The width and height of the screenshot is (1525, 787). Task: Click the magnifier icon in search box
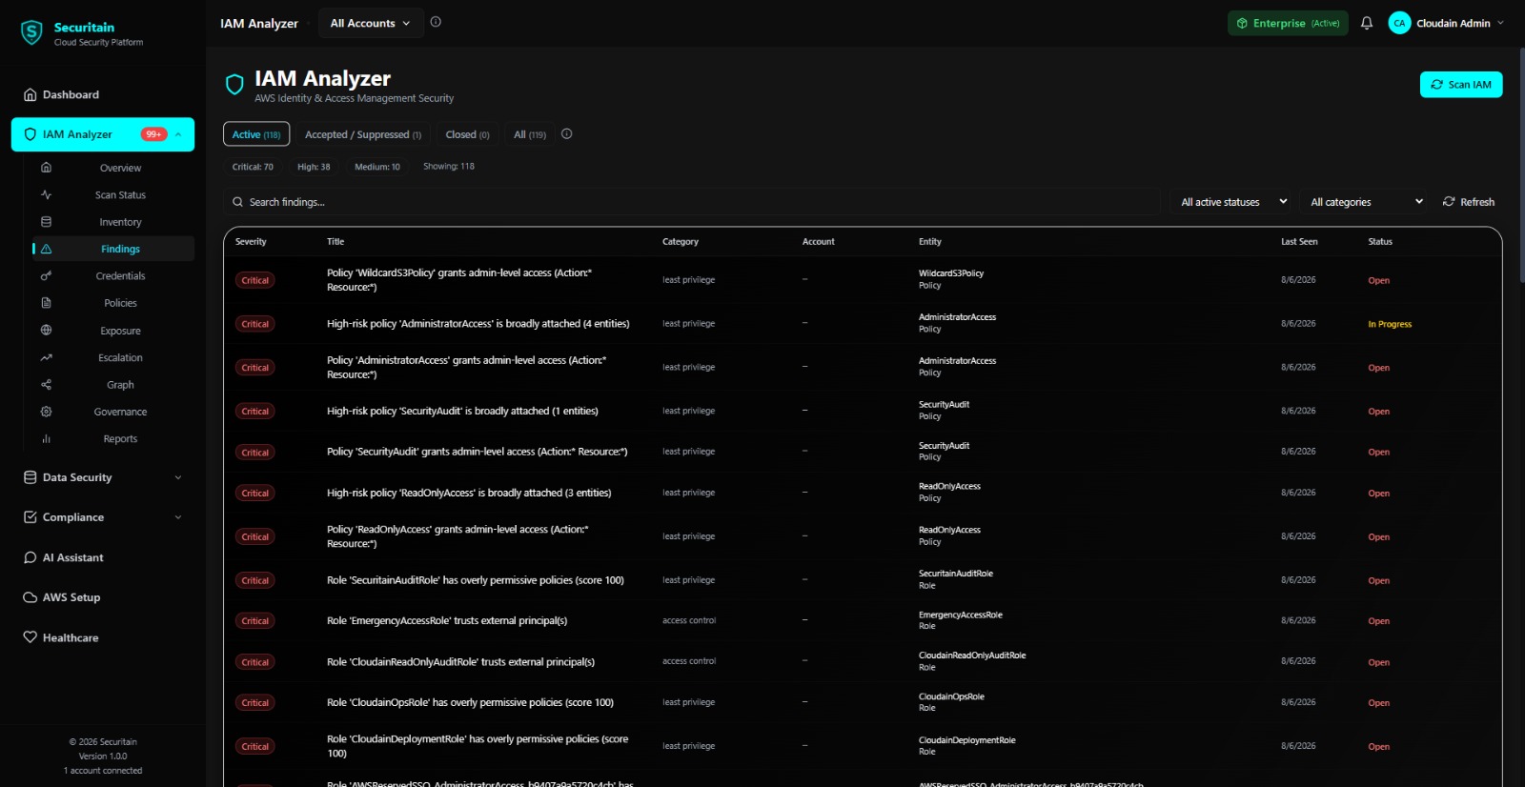tap(237, 202)
